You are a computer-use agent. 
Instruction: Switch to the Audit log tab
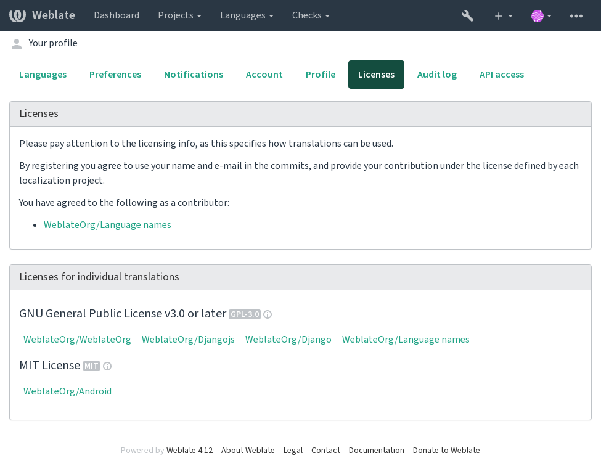pyautogui.click(x=437, y=75)
